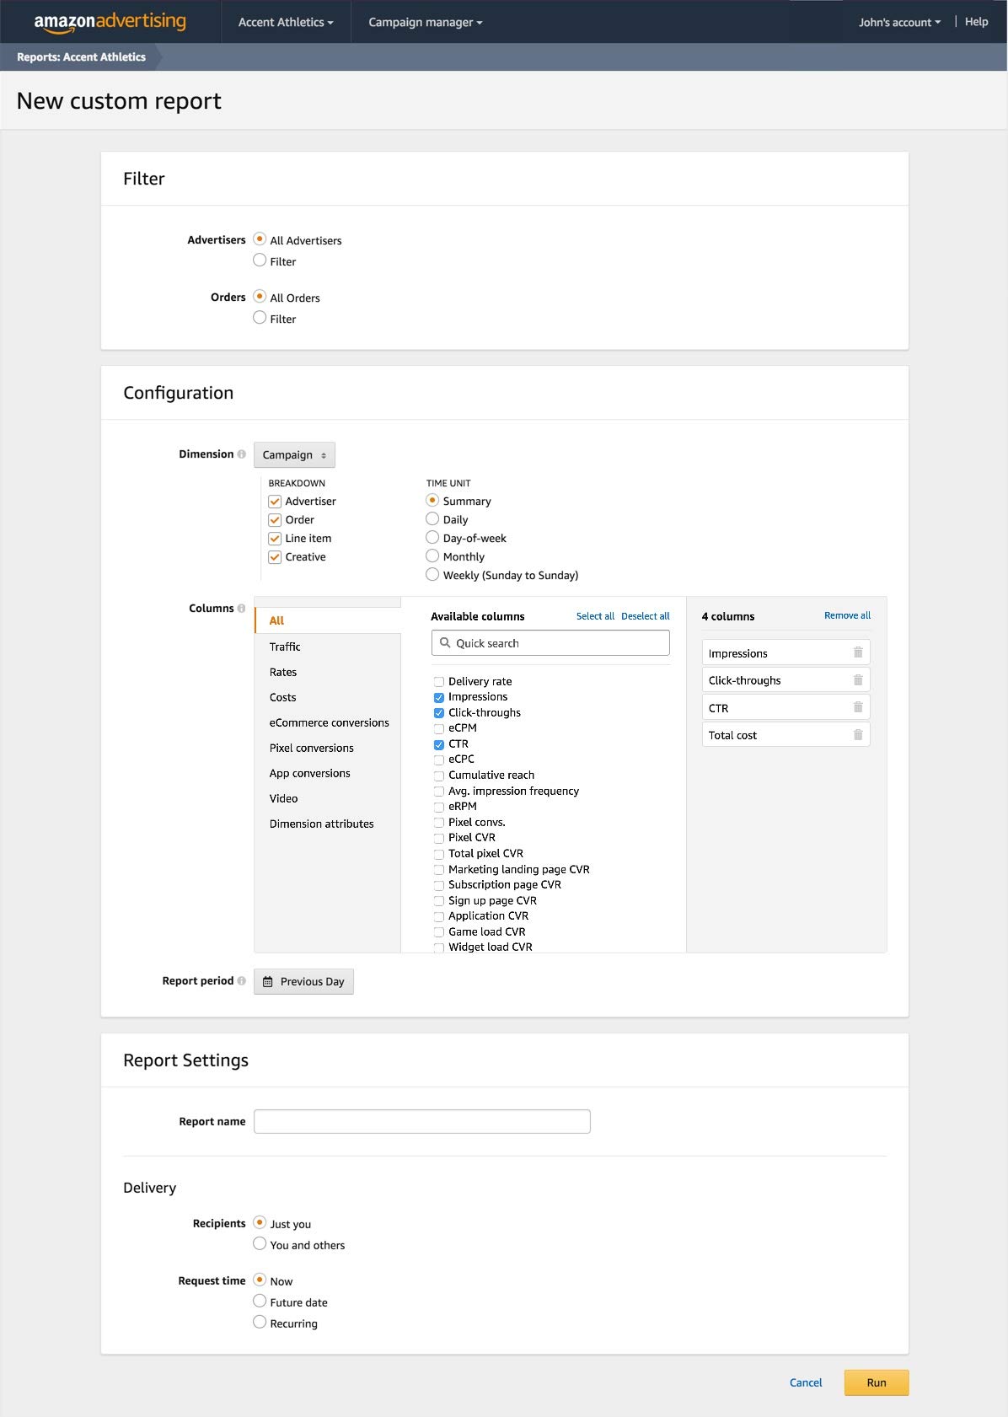This screenshot has width=1008, height=1417.
Task: Click the Report name text field
Action: pyautogui.click(x=421, y=1122)
